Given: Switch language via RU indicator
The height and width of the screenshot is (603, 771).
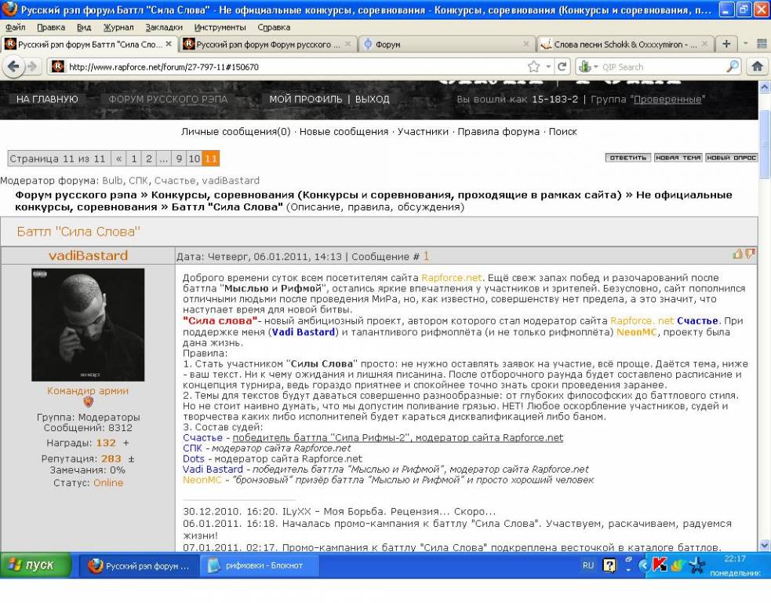Looking at the screenshot, I should coord(588,565).
